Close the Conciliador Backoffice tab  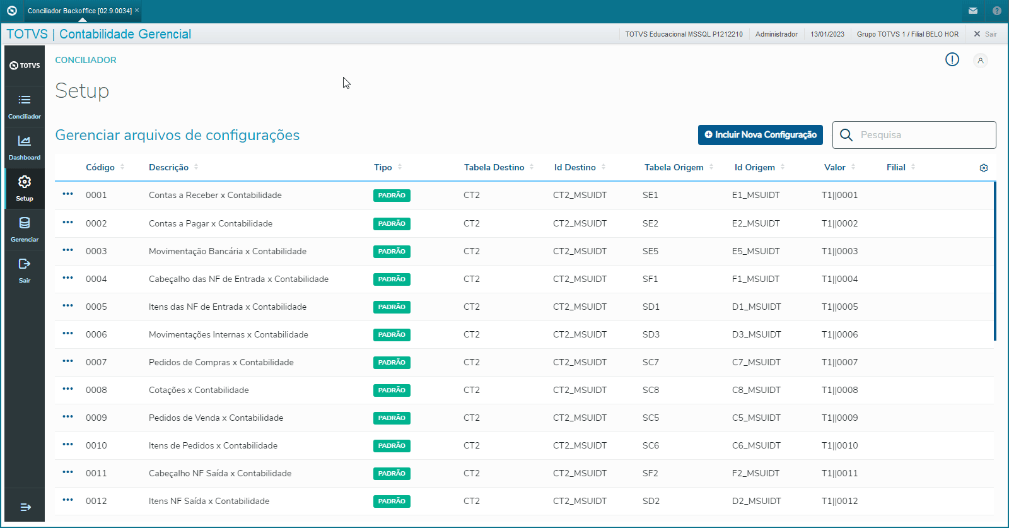(137, 10)
